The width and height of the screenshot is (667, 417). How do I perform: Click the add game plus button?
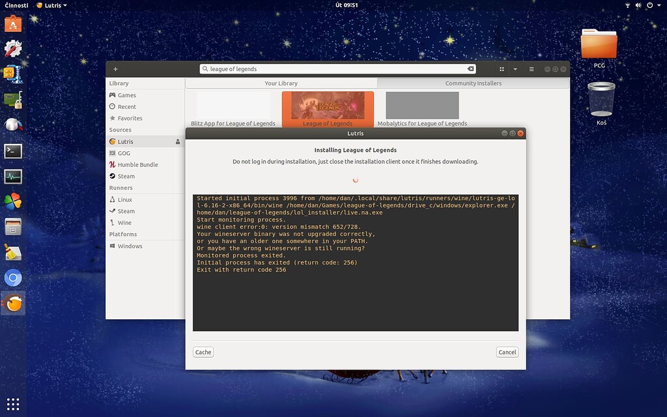[x=115, y=69]
